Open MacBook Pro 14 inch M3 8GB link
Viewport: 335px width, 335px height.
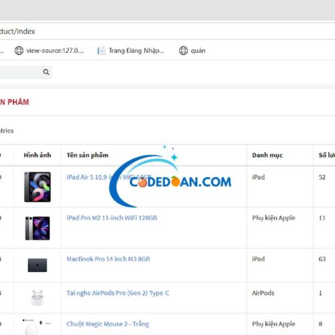(108, 259)
